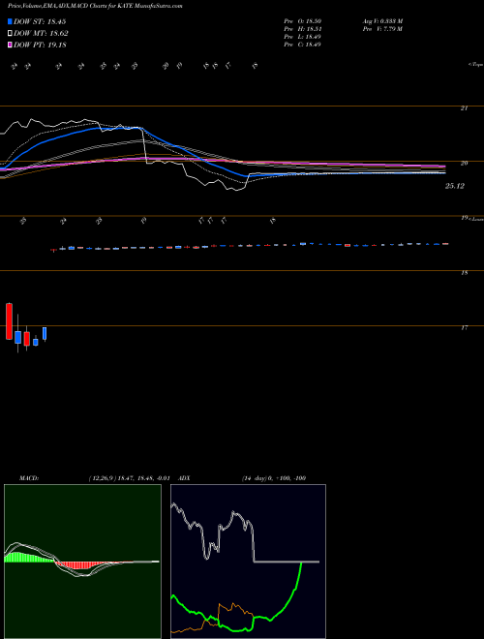Click the 25.12 value on the chart
484x639 pixels.
(x=455, y=186)
